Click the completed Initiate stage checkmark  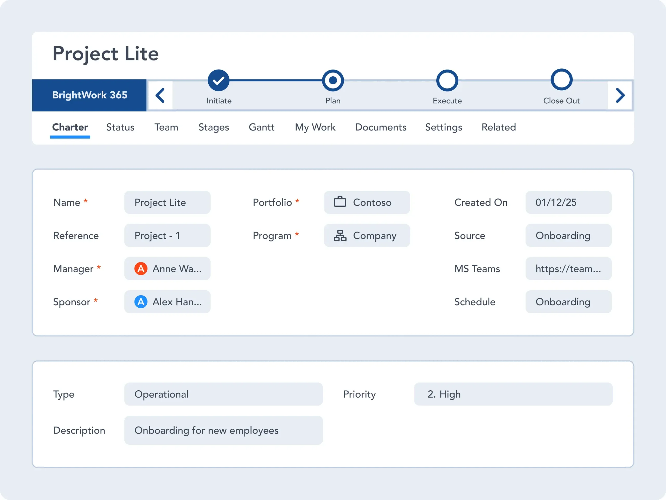[219, 80]
